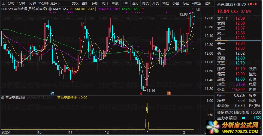Click the R500 badge beside stock code
The image size is (263, 136).
coord(253,4)
